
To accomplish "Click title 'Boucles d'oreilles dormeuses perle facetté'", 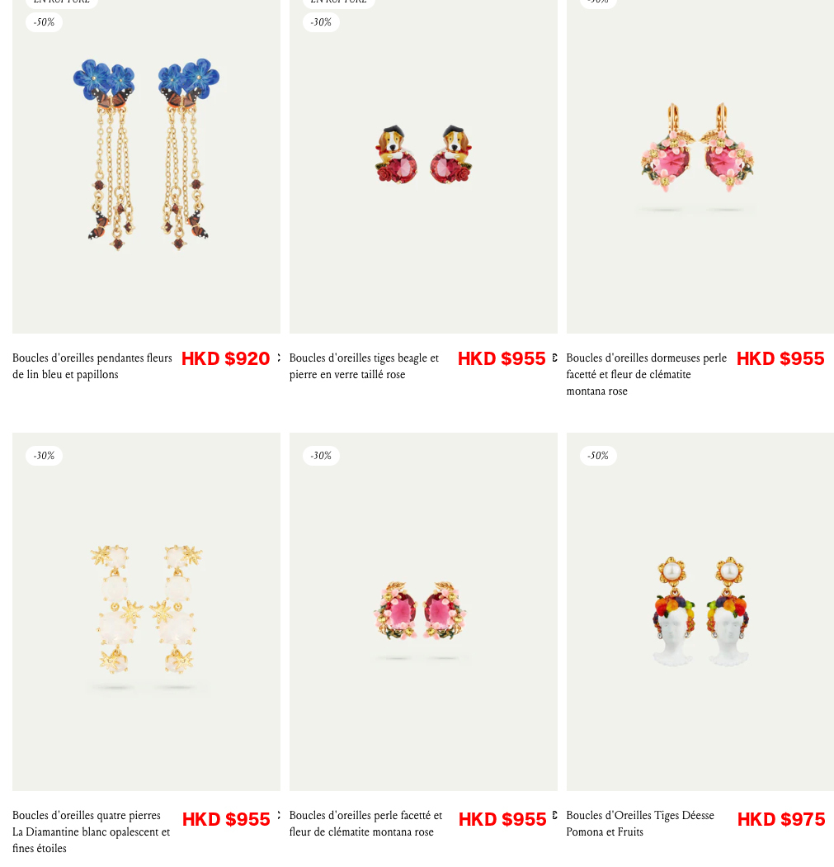I will [646, 374].
